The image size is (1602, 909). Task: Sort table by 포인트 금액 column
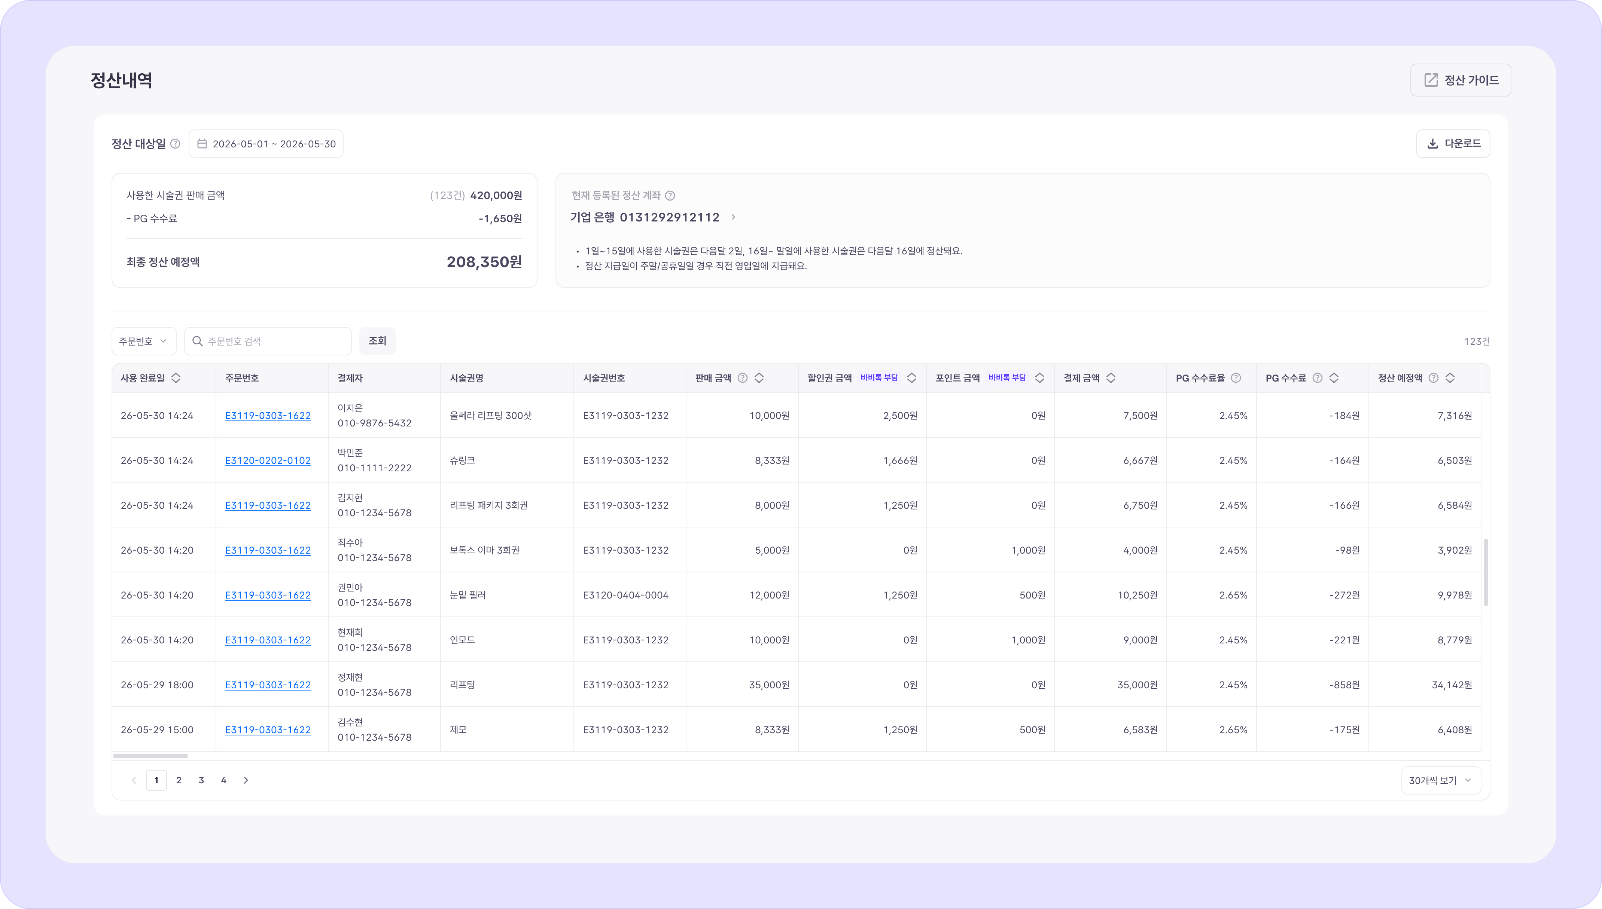1040,378
